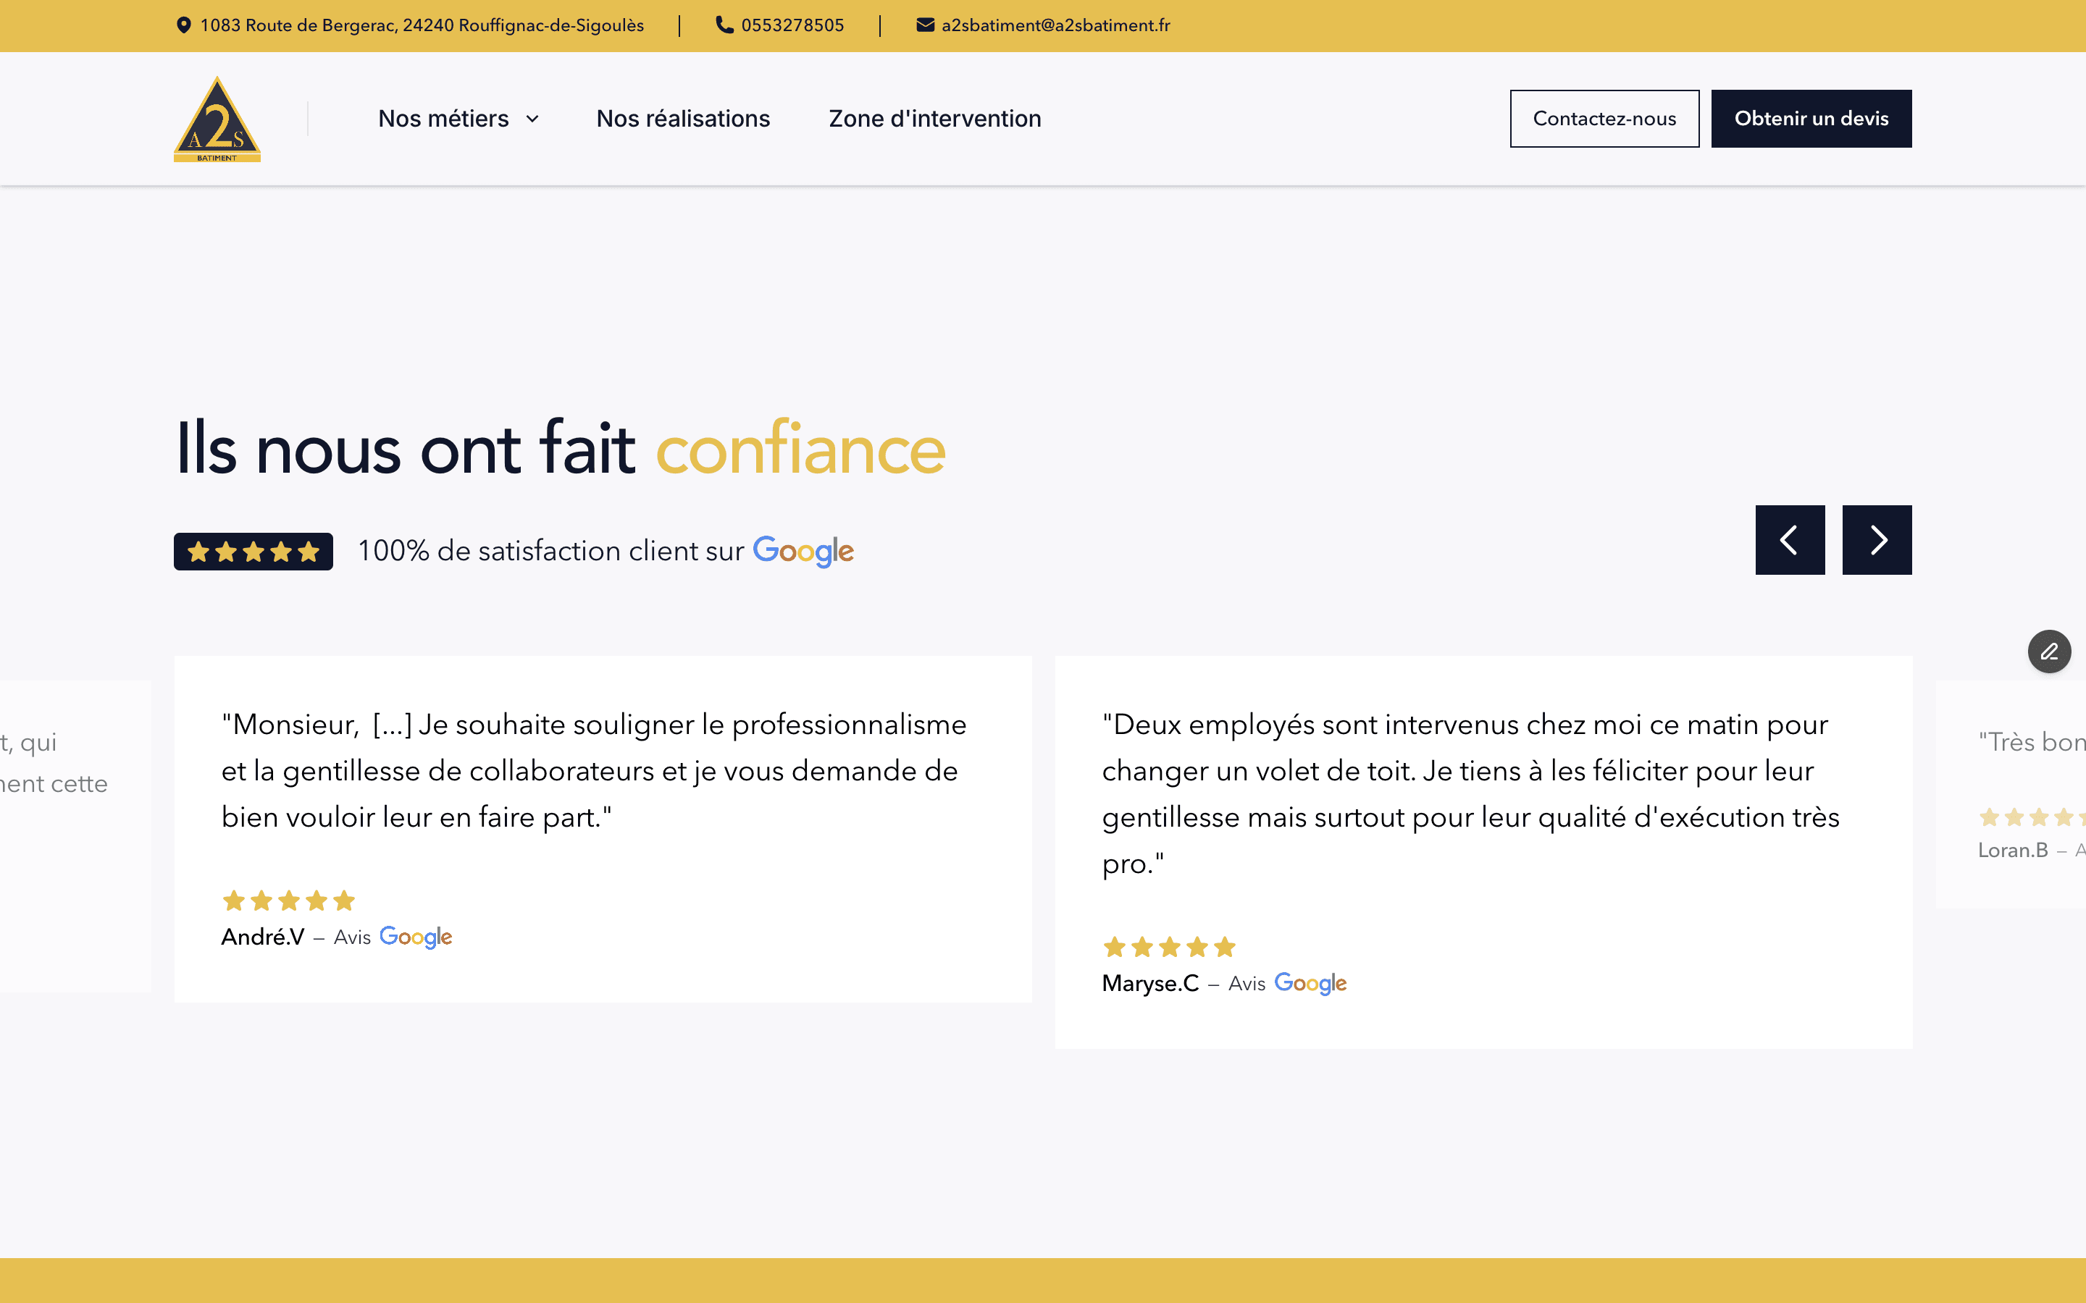This screenshot has width=2086, height=1303.
Task: Click the five-star rating badge
Action: point(254,552)
